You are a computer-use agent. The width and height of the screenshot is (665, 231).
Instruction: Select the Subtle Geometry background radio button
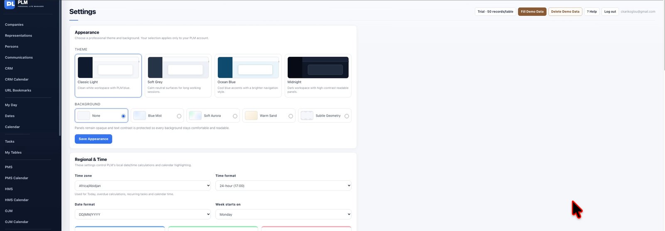pos(347,116)
